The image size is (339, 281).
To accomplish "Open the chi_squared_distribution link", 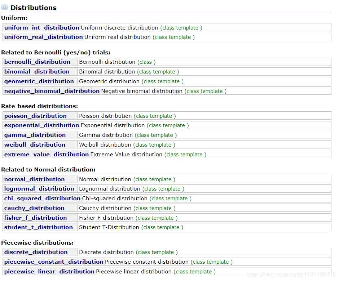I will pyautogui.click(x=43, y=199).
